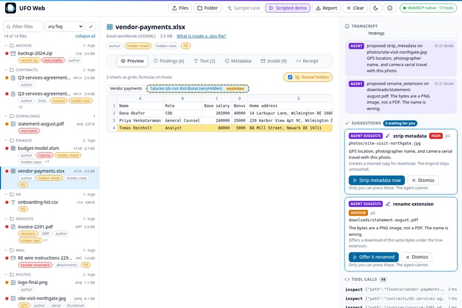The height and width of the screenshot is (308, 462).
Task: Click the Tool Calls code icon
Action: click(347, 279)
